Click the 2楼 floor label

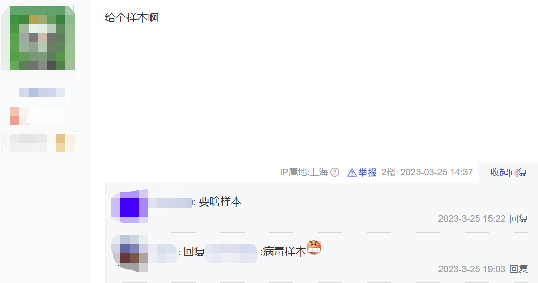(x=388, y=172)
